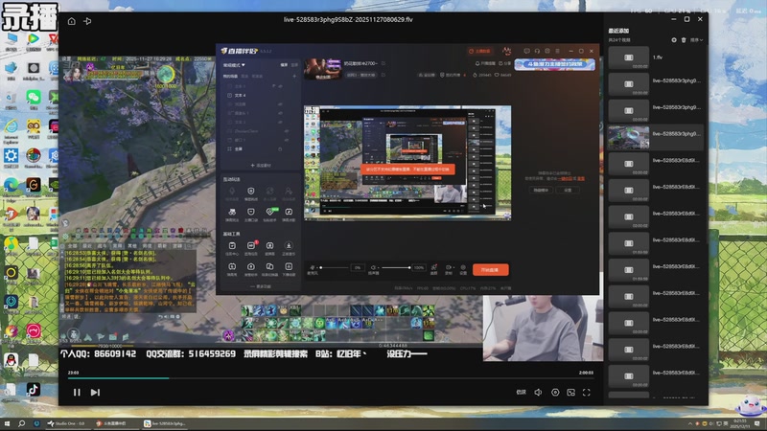767x431 pixels.
Task: Enter fullscreen in the video player
Action: click(587, 393)
